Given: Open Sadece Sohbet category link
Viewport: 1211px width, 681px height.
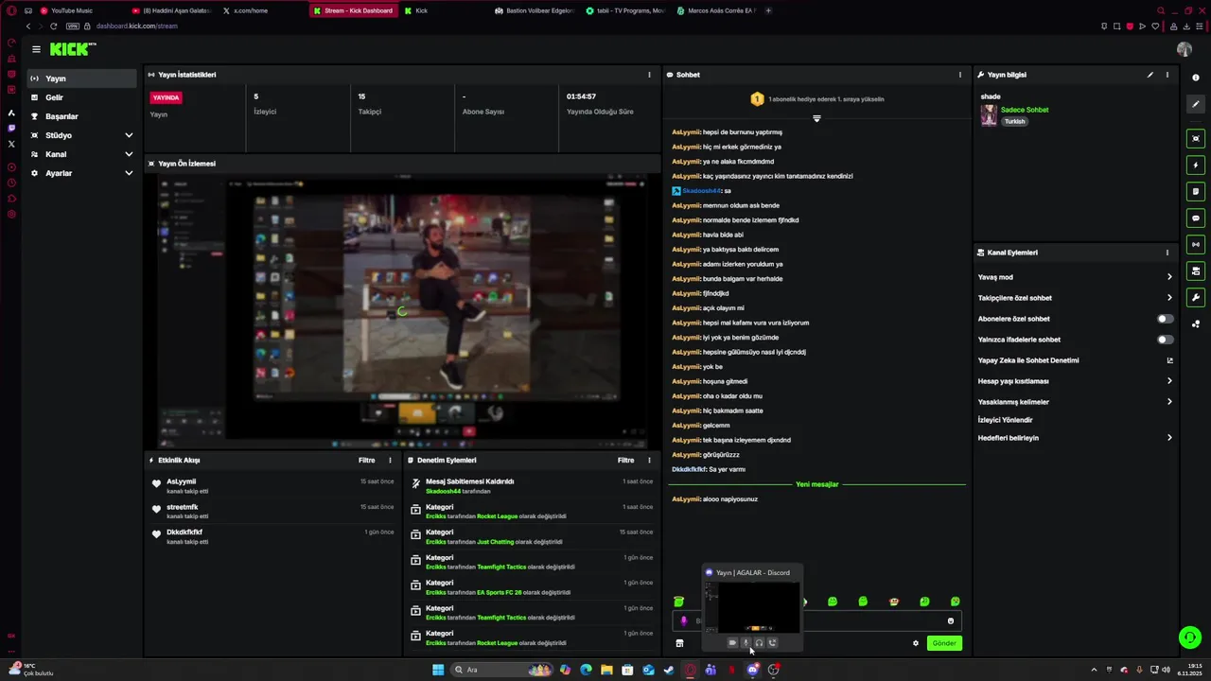Looking at the screenshot, I should tap(1025, 110).
